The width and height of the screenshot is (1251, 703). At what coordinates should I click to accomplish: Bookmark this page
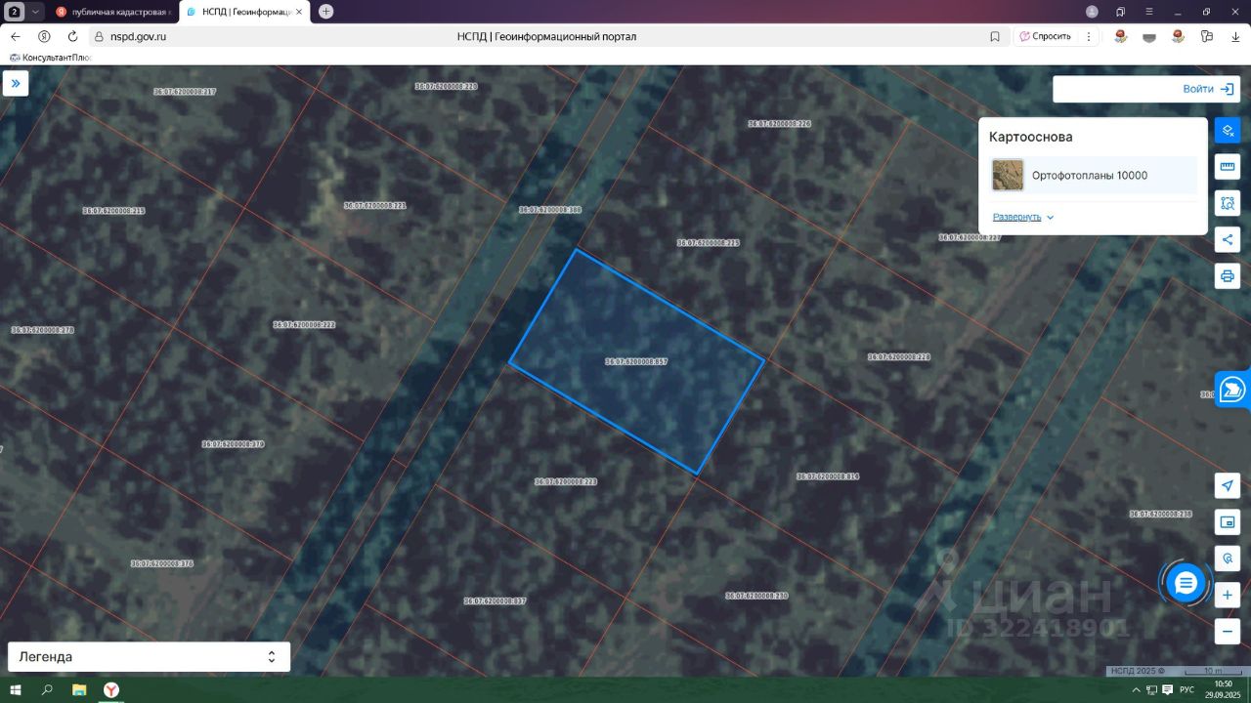point(995,36)
